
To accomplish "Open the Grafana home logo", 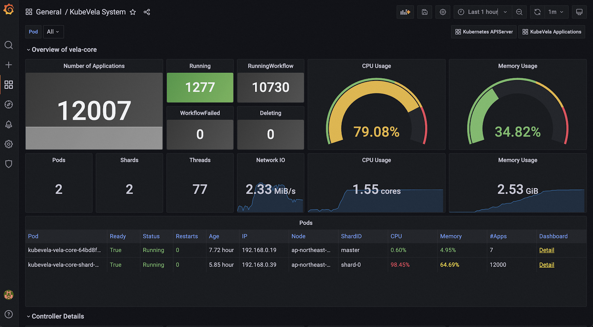I will click(9, 10).
